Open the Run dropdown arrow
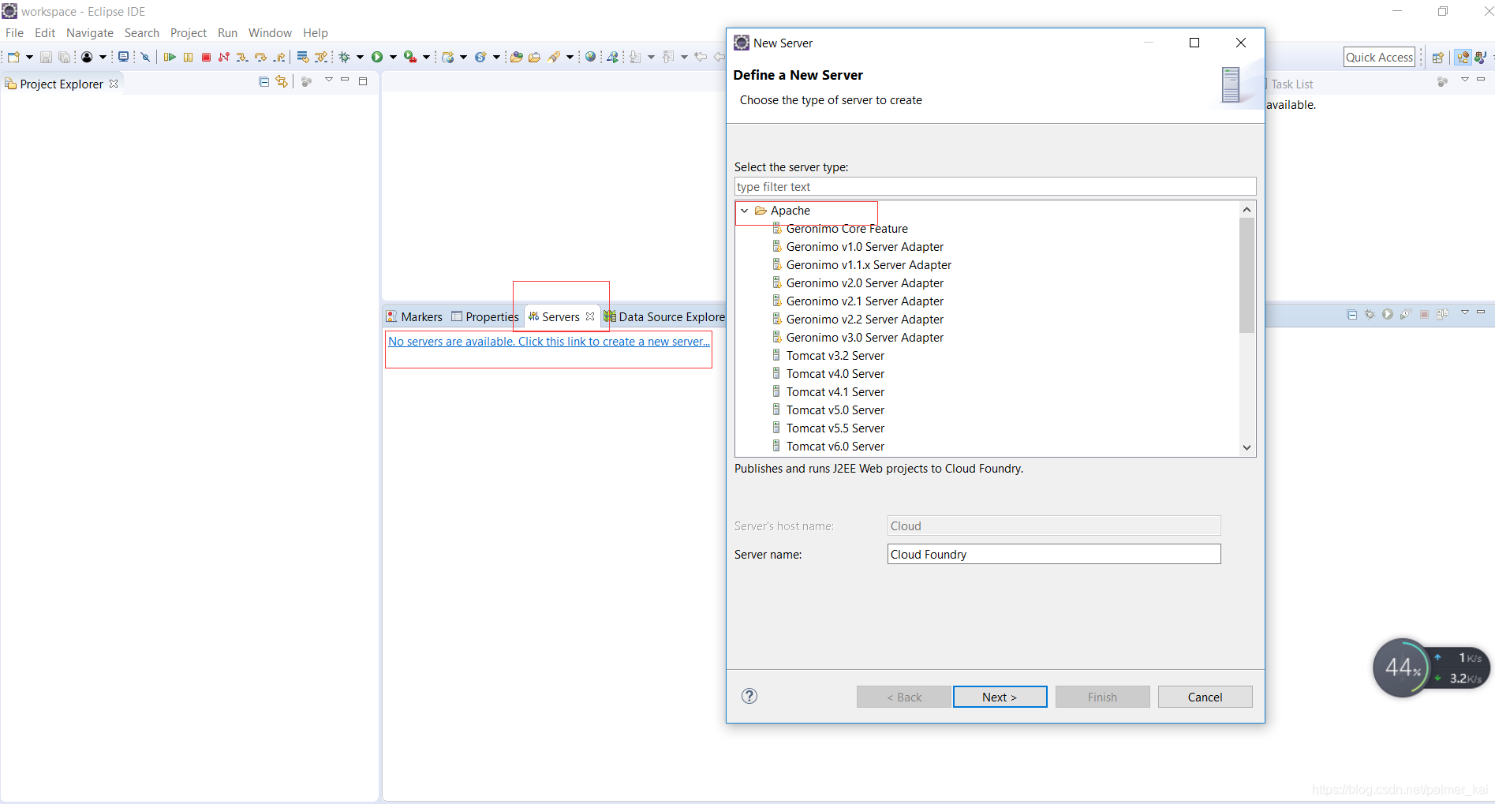Screen dimensions: 1495x804 point(393,57)
